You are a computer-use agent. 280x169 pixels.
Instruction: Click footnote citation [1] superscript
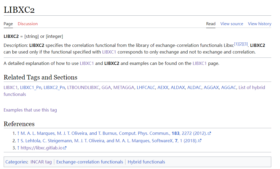[x=236, y=44]
